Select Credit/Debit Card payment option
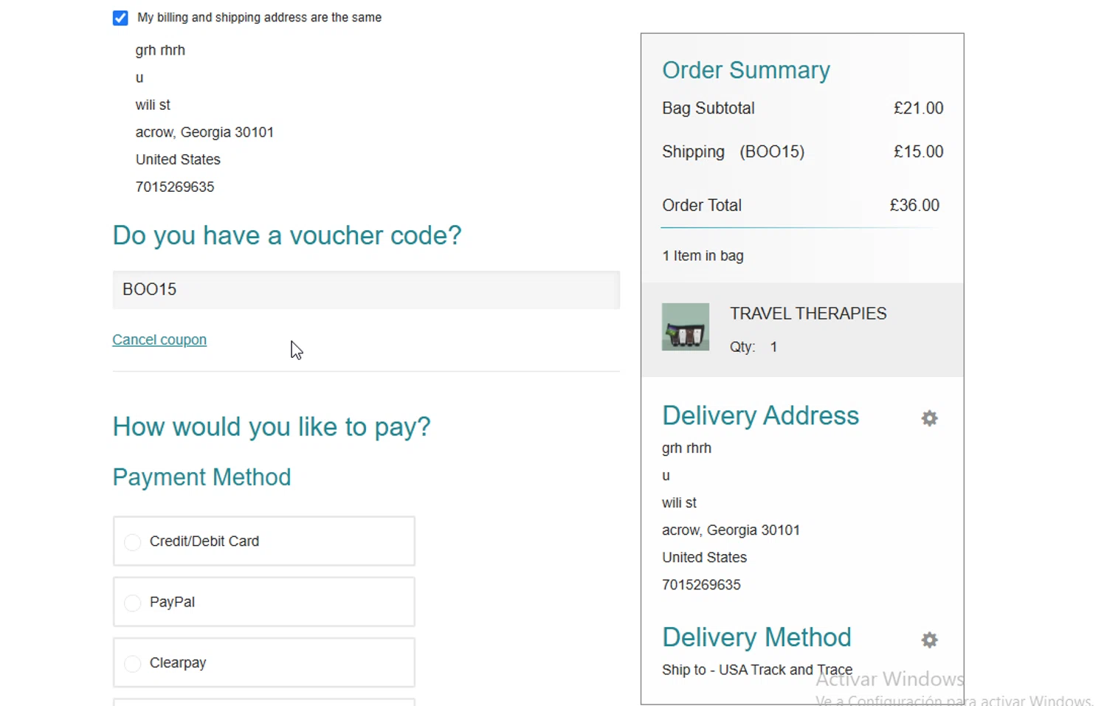This screenshot has width=1107, height=706. (x=133, y=542)
